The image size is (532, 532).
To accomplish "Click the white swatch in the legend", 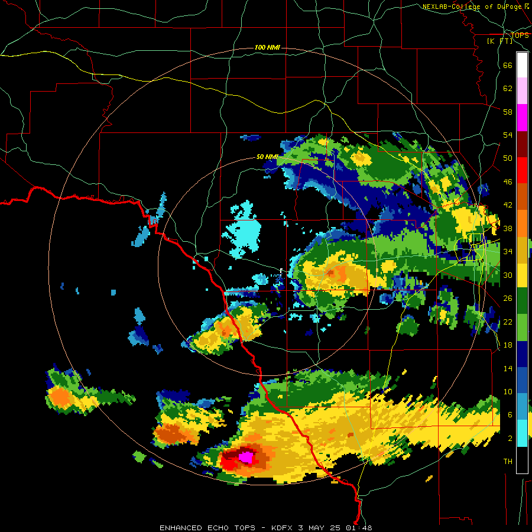I will (x=522, y=65).
